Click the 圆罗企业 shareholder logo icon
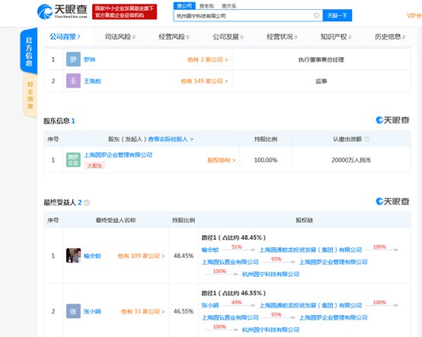422x337 pixels. click(73, 160)
